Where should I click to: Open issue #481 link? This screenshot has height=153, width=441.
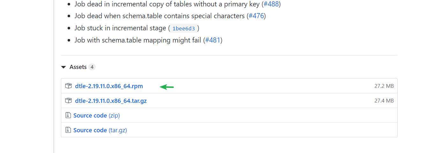[213, 40]
